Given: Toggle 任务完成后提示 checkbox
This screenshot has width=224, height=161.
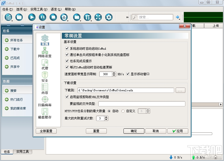Looking at the screenshot, I should tap(67, 61).
